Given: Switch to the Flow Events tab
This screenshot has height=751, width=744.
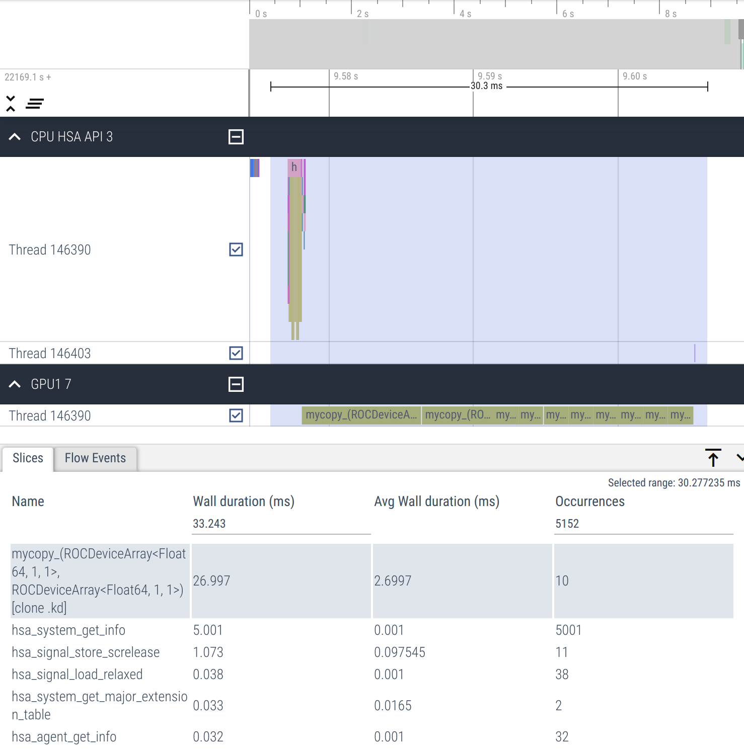Looking at the screenshot, I should 95,458.
